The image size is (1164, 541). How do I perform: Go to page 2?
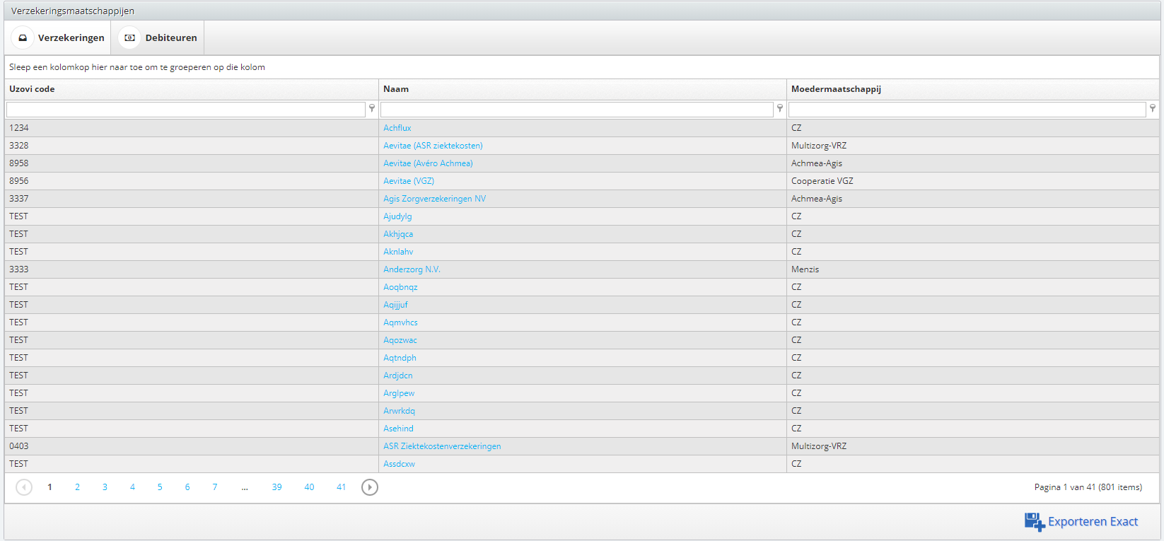[x=77, y=487]
